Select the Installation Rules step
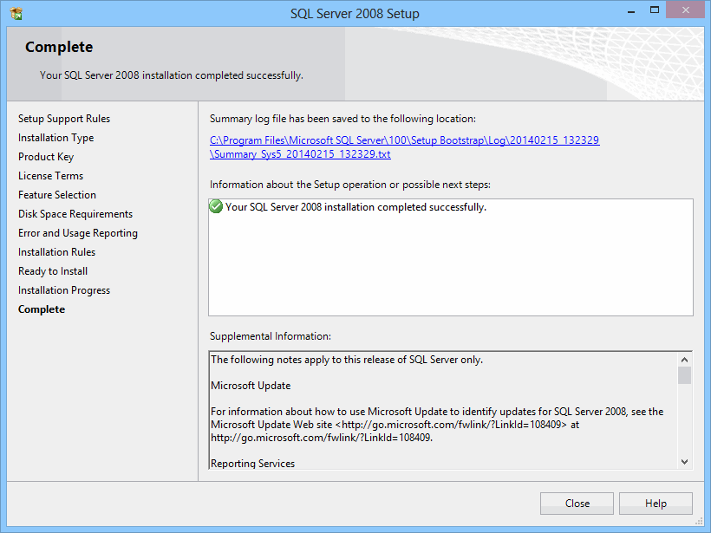 56,251
